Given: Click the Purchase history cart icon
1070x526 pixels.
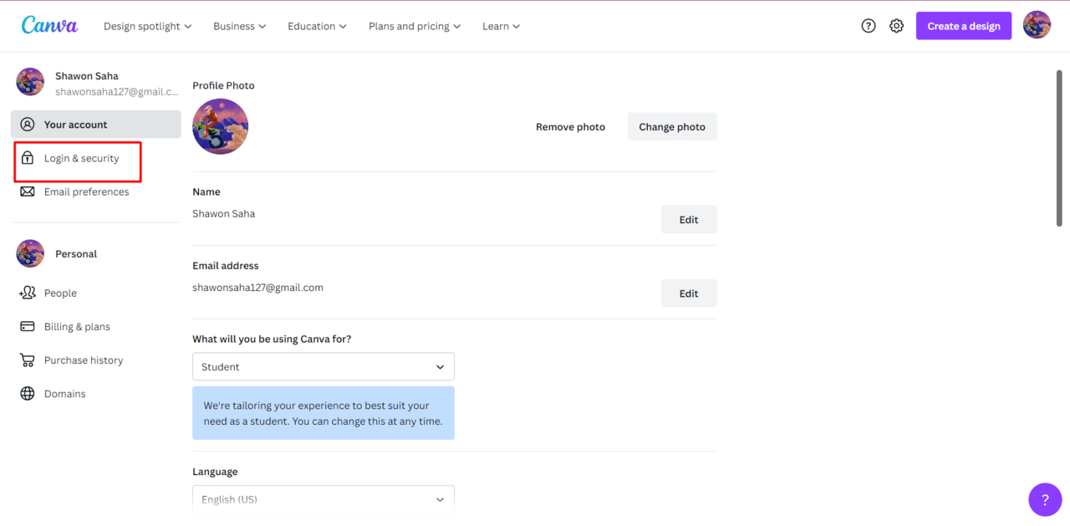Looking at the screenshot, I should (x=28, y=360).
